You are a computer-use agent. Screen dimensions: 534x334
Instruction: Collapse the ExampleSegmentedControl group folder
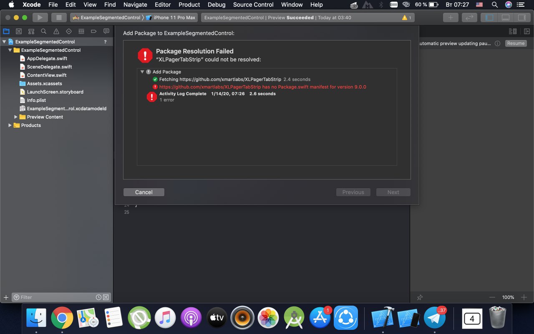click(10, 50)
